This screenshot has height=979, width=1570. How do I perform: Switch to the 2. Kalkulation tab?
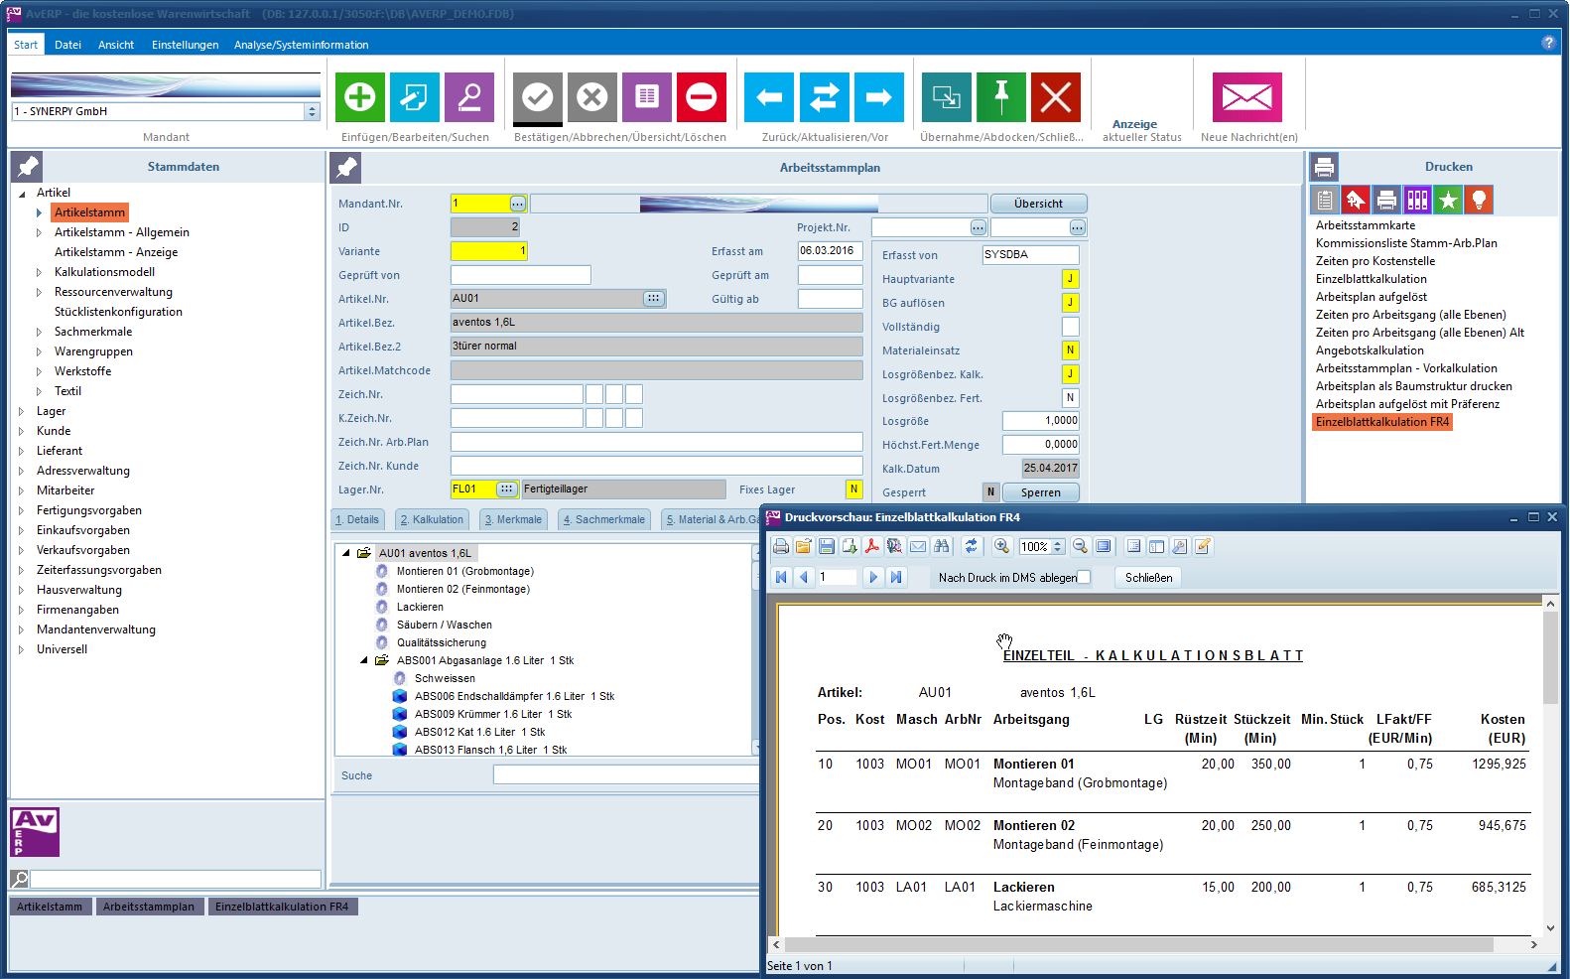(433, 519)
